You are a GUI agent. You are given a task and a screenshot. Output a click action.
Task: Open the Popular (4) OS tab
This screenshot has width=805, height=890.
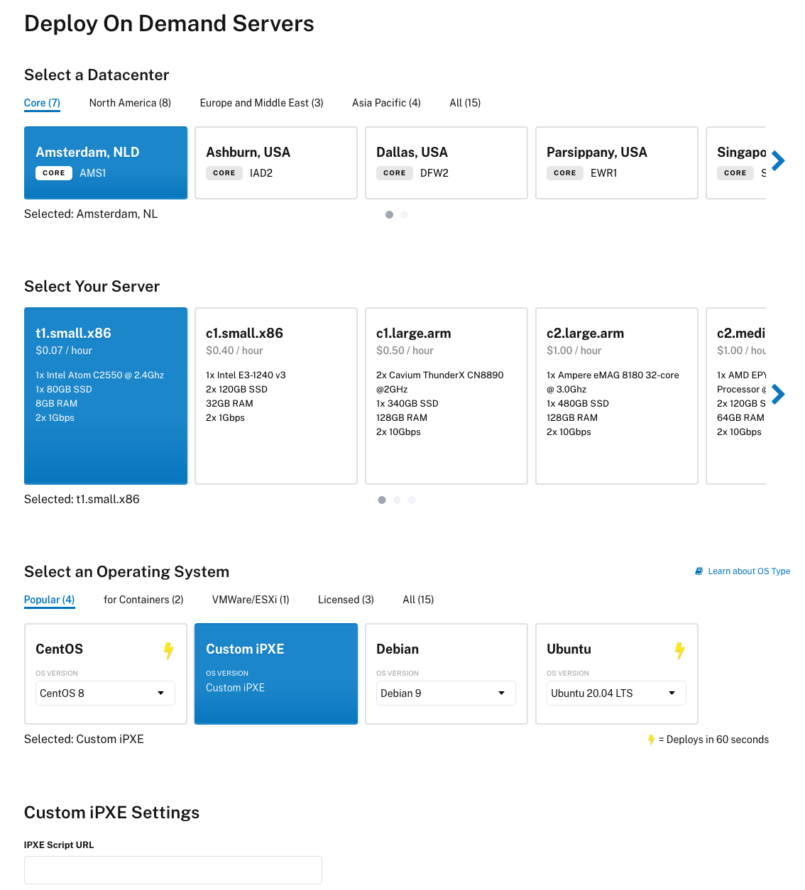tap(49, 600)
